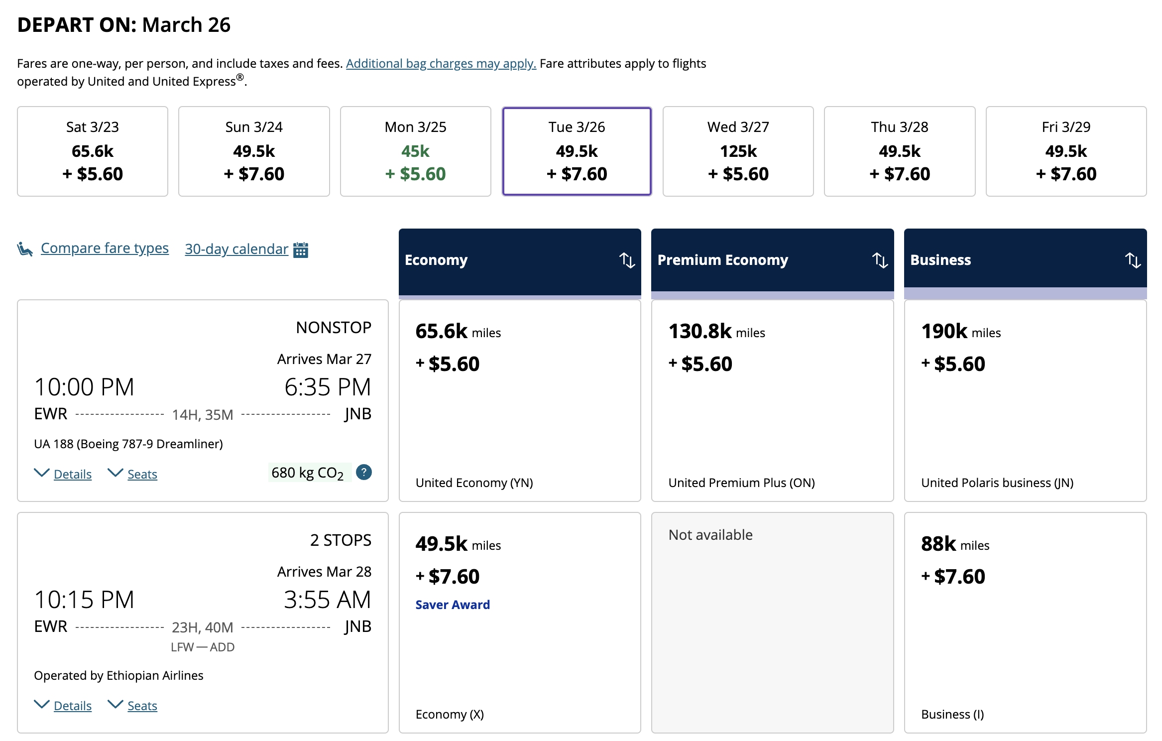Open the calendar icon next to 30-day calendar
The width and height of the screenshot is (1162, 741).
(301, 249)
